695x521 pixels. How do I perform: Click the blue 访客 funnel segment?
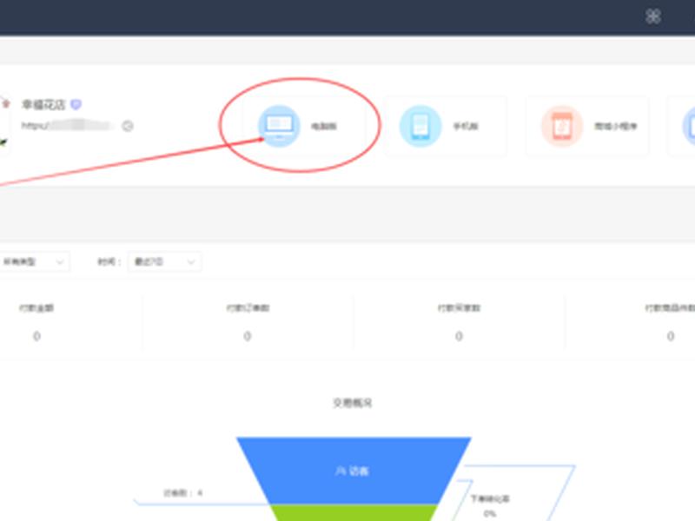click(354, 471)
